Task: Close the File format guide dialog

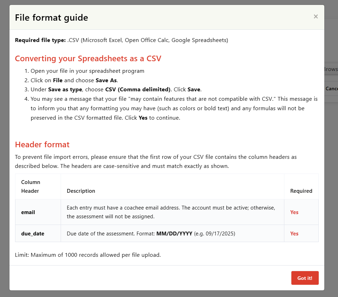Action: click(316, 16)
